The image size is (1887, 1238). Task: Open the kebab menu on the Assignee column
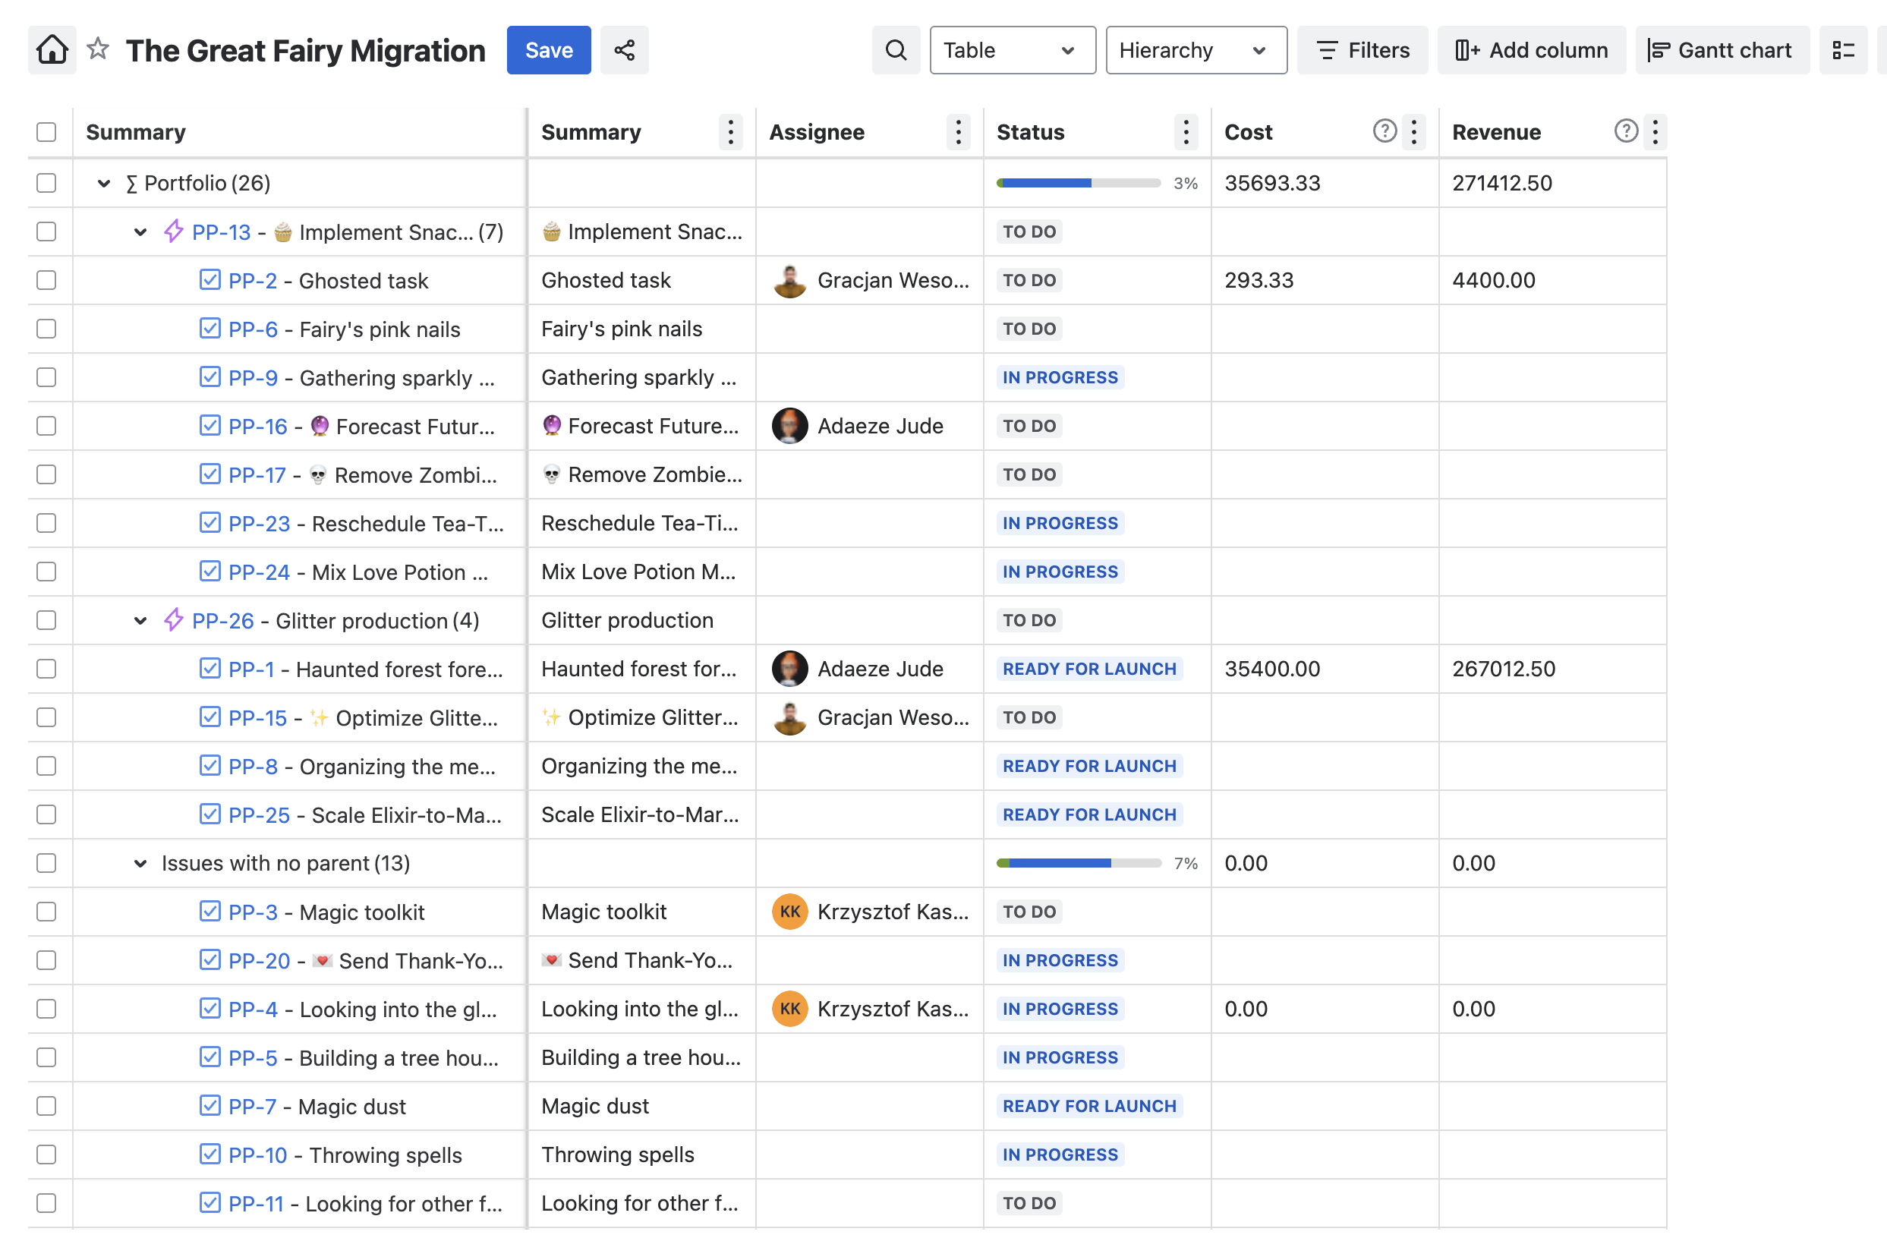click(958, 131)
